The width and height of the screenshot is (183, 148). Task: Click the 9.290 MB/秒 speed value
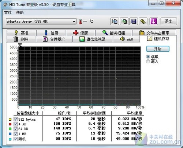pyautogui.click(x=130, y=128)
